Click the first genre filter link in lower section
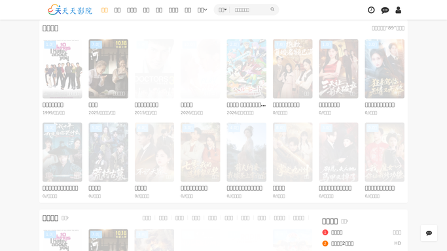The image size is (447, 251). click(x=147, y=218)
